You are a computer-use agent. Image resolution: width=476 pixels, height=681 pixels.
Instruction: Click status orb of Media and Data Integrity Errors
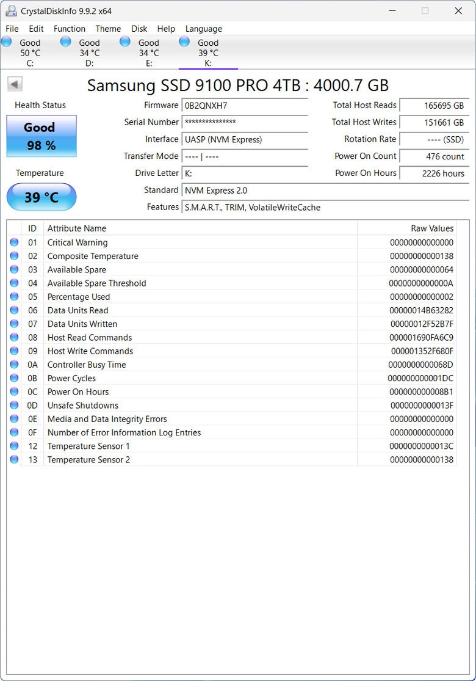[14, 418]
